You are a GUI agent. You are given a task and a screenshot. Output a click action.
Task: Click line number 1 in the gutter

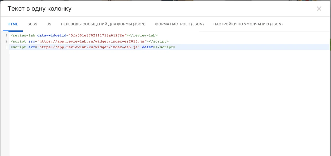point(6,35)
